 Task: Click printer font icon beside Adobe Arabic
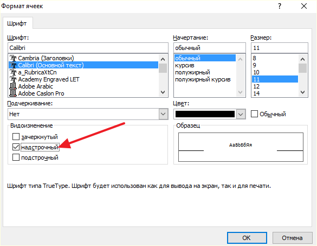(13, 86)
